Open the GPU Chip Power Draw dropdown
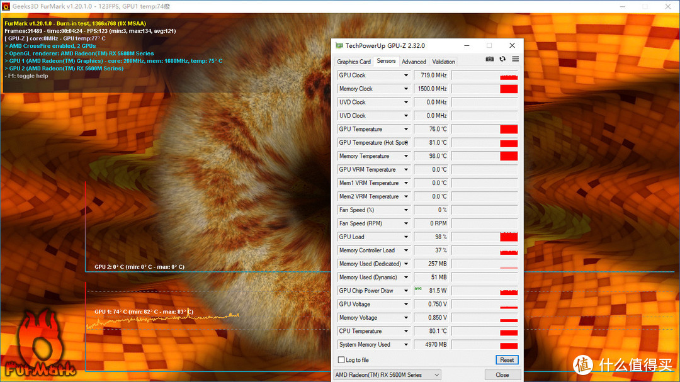The height and width of the screenshot is (382, 680). coord(406,291)
